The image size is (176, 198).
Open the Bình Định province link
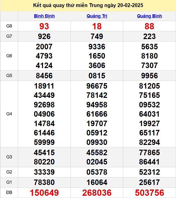coord(44,16)
